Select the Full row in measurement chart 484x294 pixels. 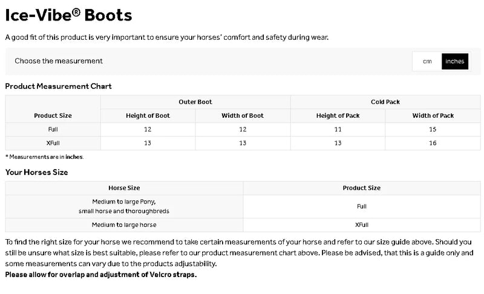pyautogui.click(x=53, y=129)
